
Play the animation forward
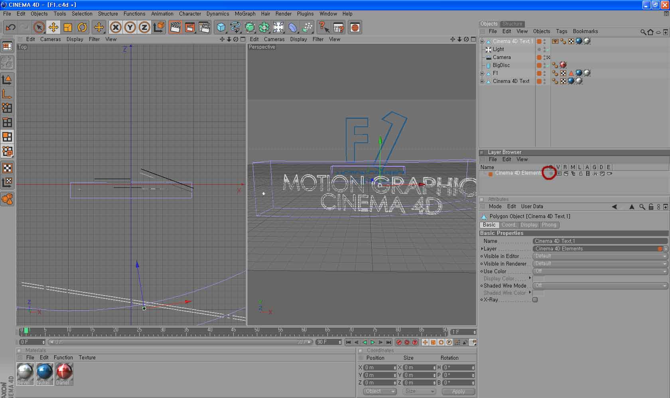coord(372,343)
